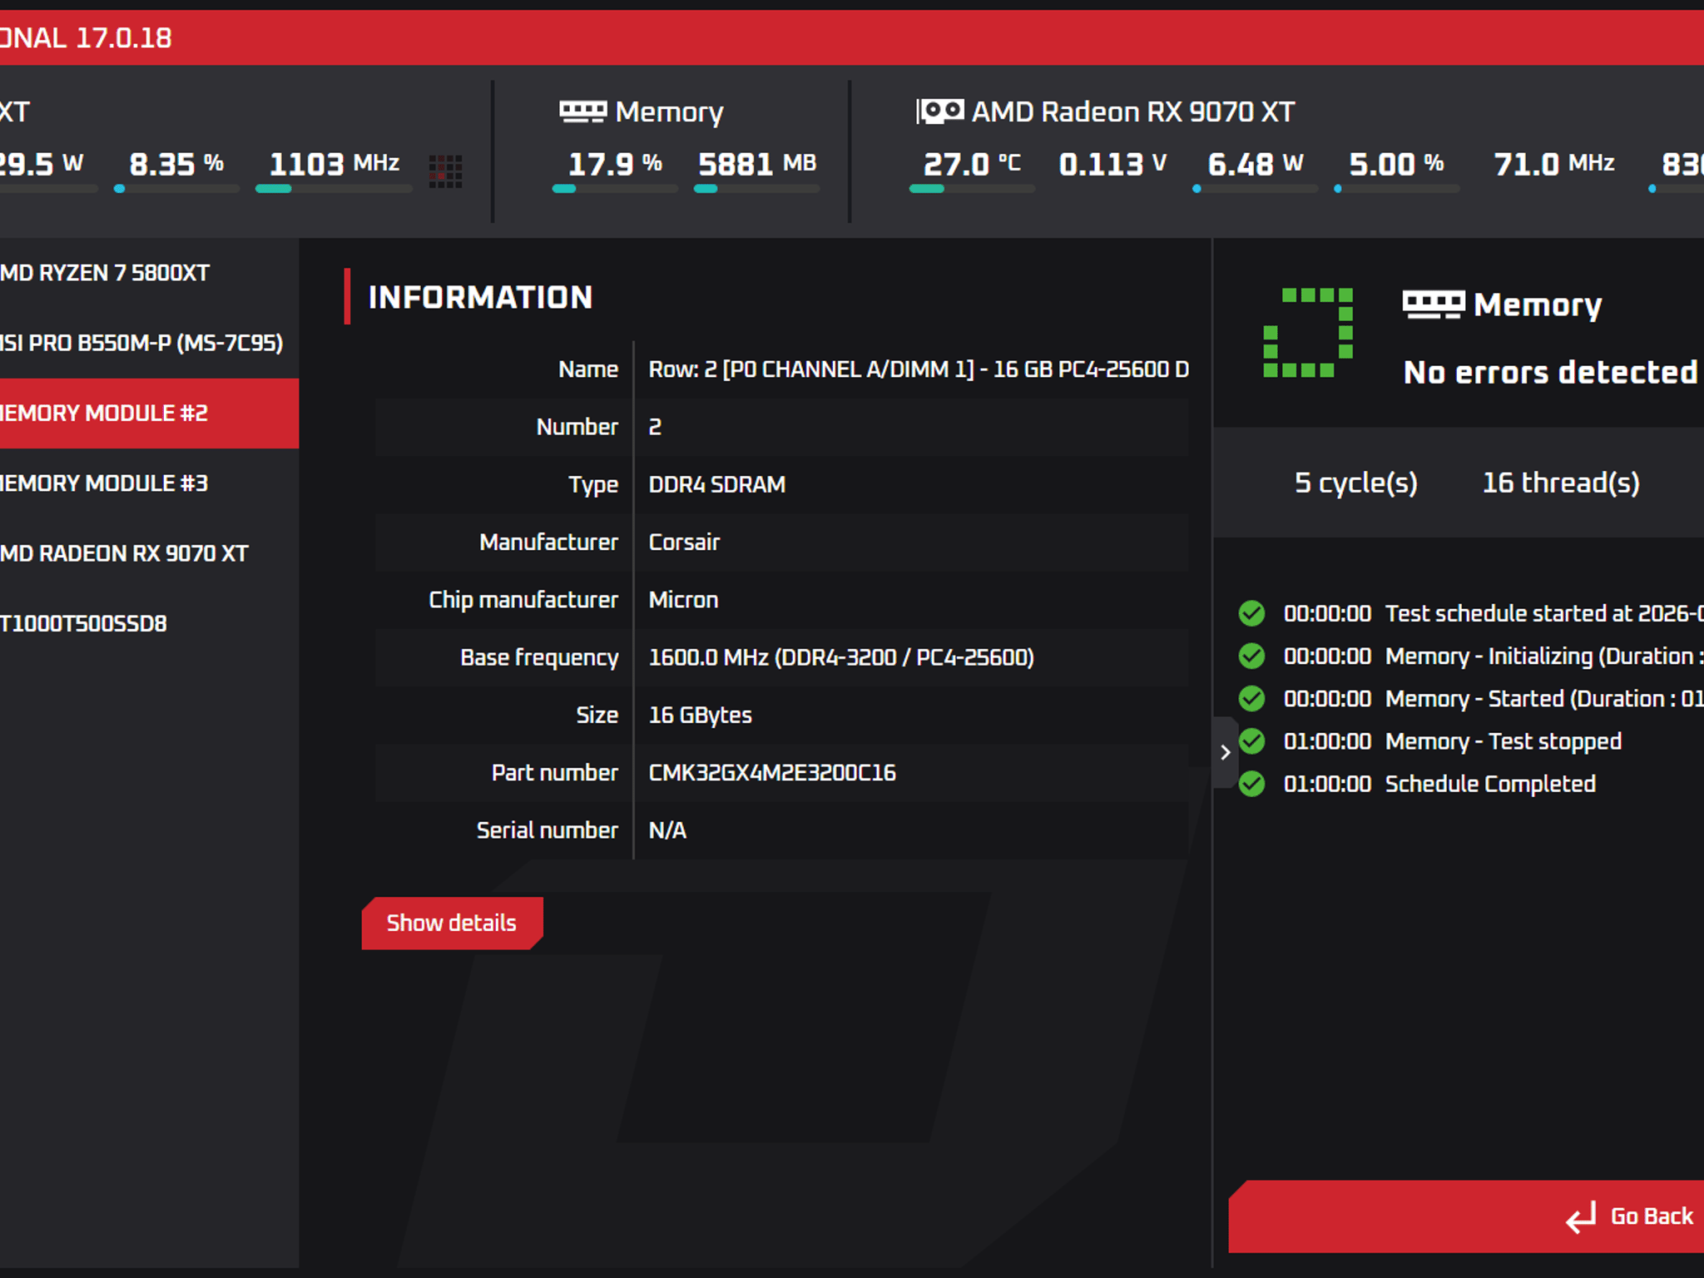Viewport: 1704px width, 1278px height.
Task: Click the INFORMATION section heading
Action: point(480,297)
